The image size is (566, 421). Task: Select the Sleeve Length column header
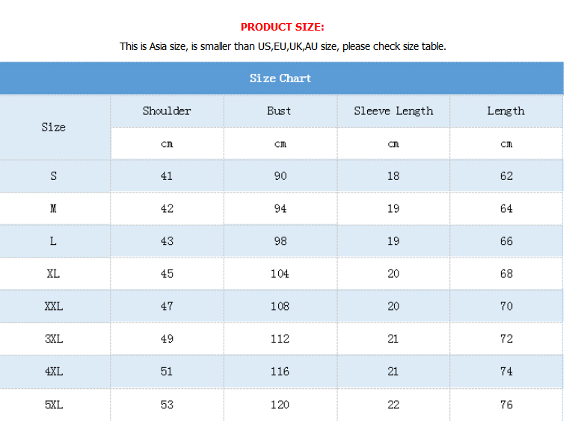tap(393, 111)
